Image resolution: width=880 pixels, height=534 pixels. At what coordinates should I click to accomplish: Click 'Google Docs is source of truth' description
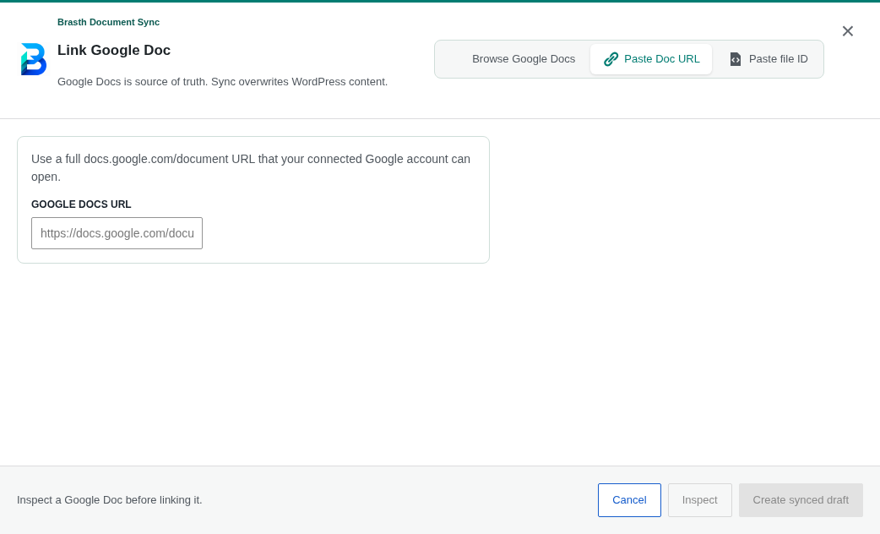click(x=222, y=81)
